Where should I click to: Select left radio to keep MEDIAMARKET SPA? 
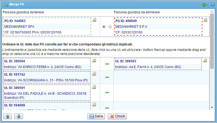[x=104, y=27]
